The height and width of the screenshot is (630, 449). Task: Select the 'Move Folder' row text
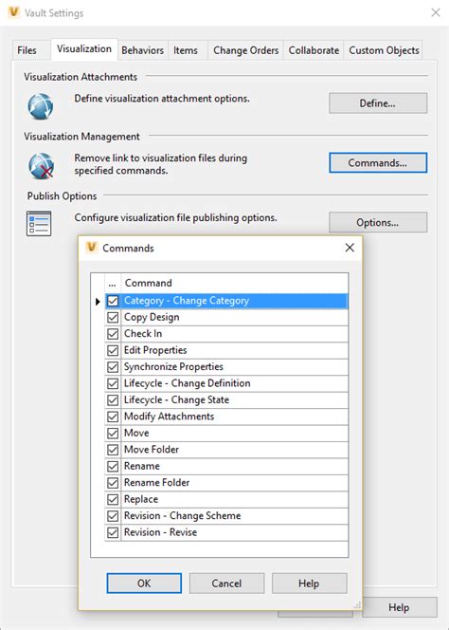152,450
